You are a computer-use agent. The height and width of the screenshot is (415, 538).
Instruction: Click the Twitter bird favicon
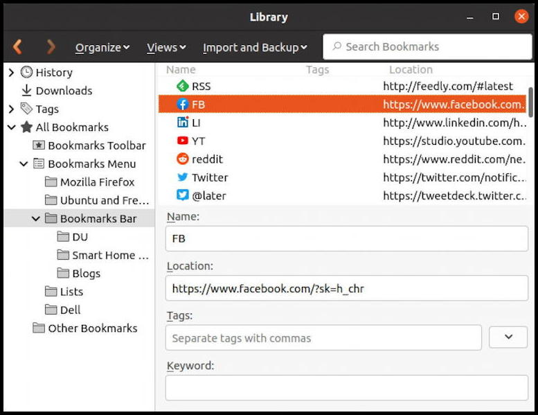[183, 177]
